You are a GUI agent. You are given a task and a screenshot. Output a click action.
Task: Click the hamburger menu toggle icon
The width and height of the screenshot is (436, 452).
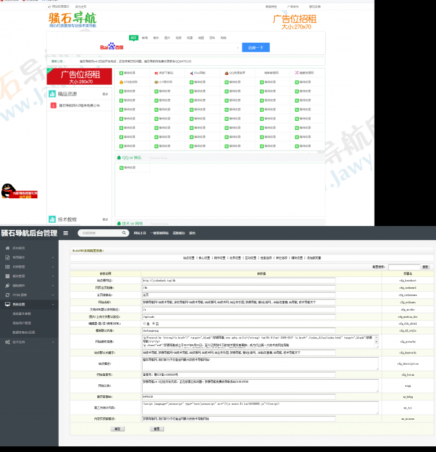(66, 233)
